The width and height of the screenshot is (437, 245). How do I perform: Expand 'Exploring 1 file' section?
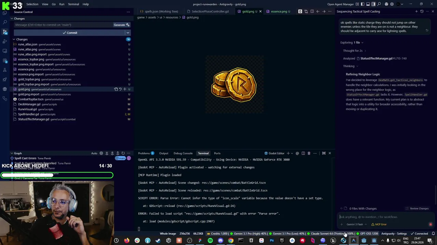click(x=352, y=43)
